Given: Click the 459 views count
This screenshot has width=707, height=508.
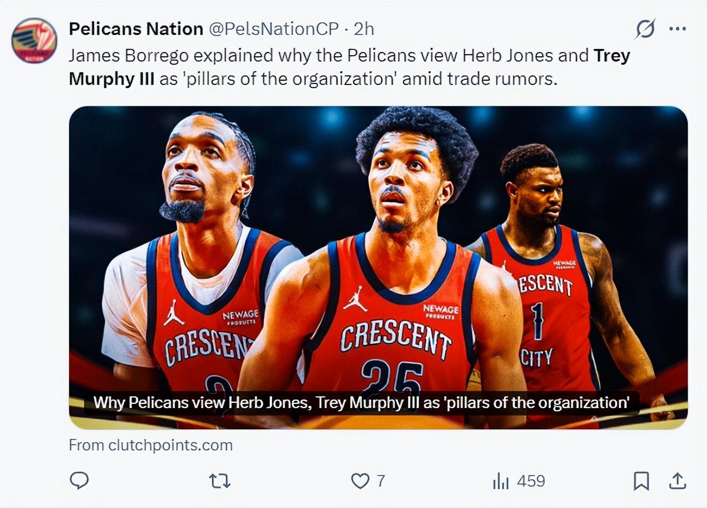Looking at the screenshot, I should click(x=531, y=481).
